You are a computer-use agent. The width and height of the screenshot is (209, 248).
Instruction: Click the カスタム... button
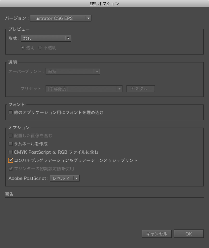(x=140, y=89)
